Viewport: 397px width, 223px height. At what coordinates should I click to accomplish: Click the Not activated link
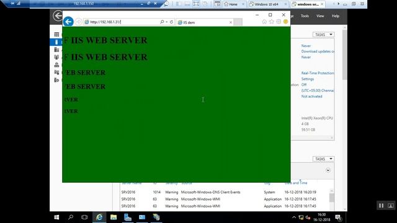311,97
